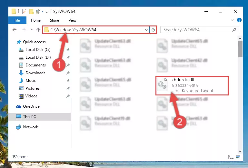
Task: Select Quick access in navigation pane
Action: pyautogui.click(x=34, y=42)
